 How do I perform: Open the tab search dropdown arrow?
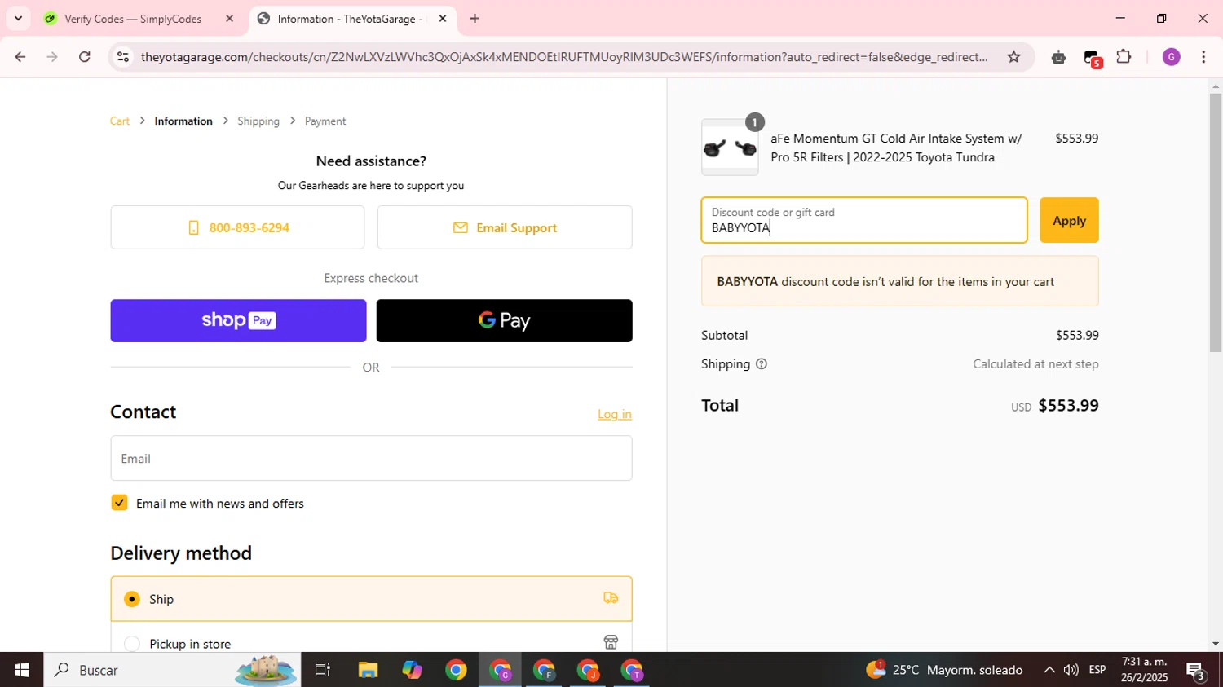tap(18, 19)
